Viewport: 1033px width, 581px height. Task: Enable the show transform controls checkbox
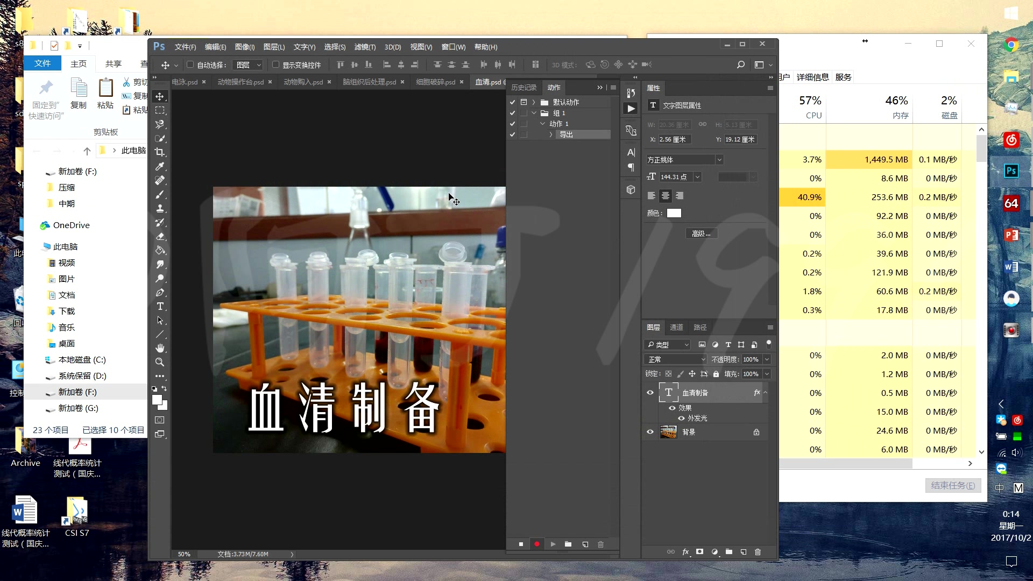[275, 65]
